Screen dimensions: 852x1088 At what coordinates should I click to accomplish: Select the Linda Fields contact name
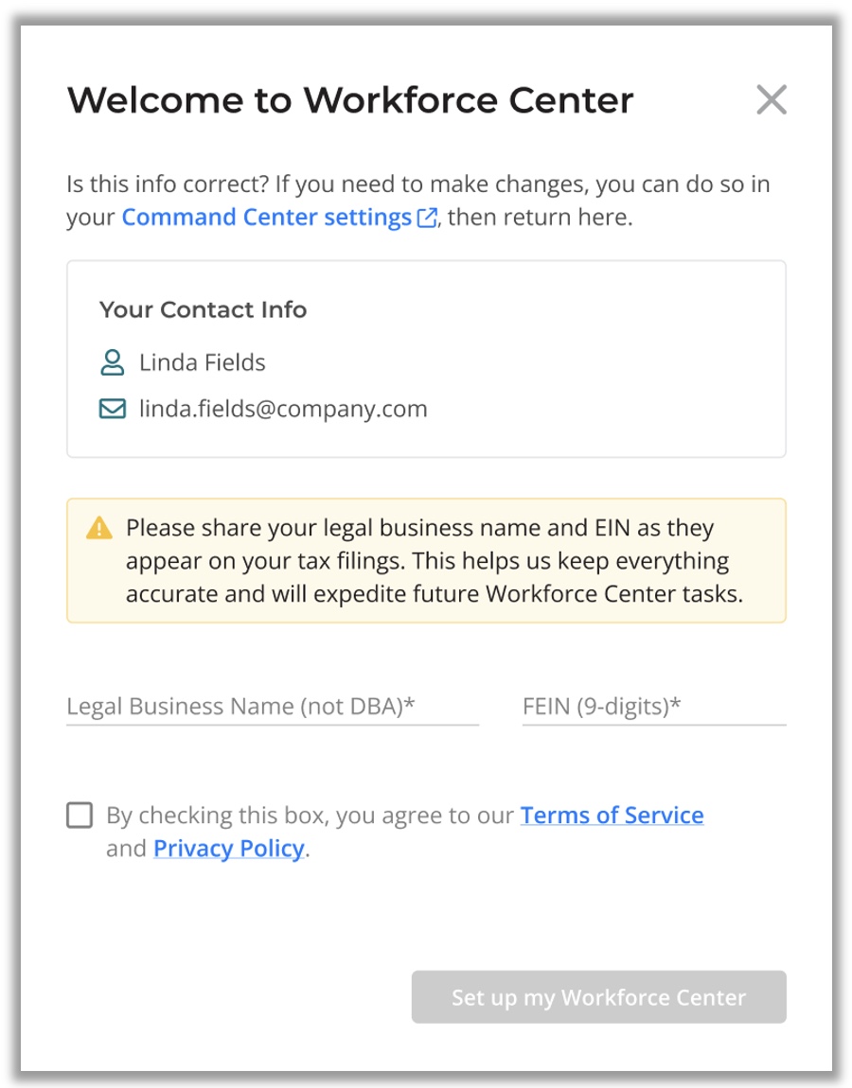tap(202, 362)
